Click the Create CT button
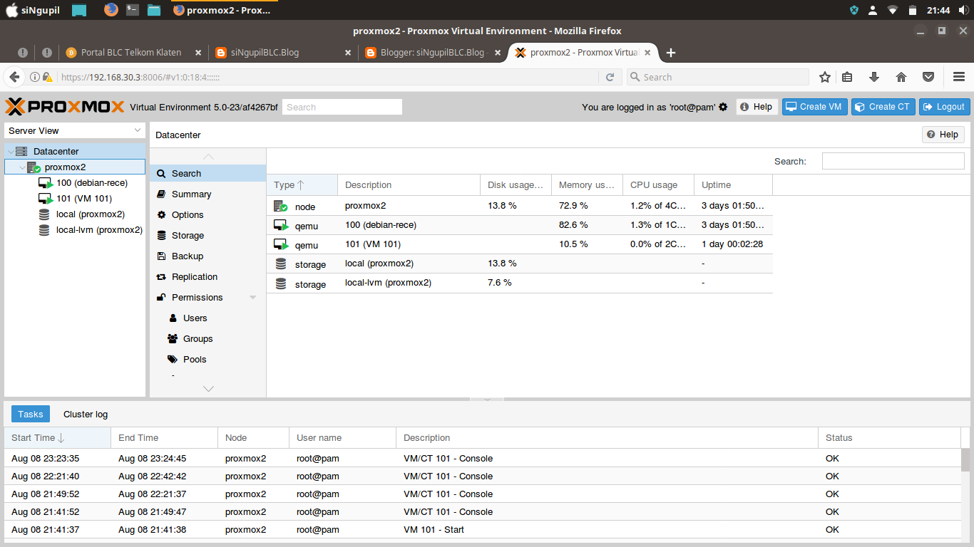 (x=883, y=107)
